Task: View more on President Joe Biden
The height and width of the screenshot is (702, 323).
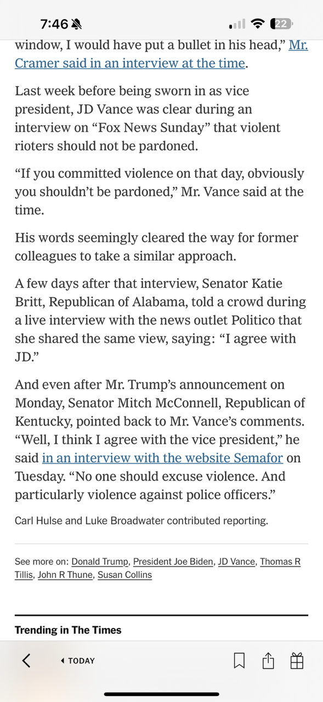Action: 173,562
